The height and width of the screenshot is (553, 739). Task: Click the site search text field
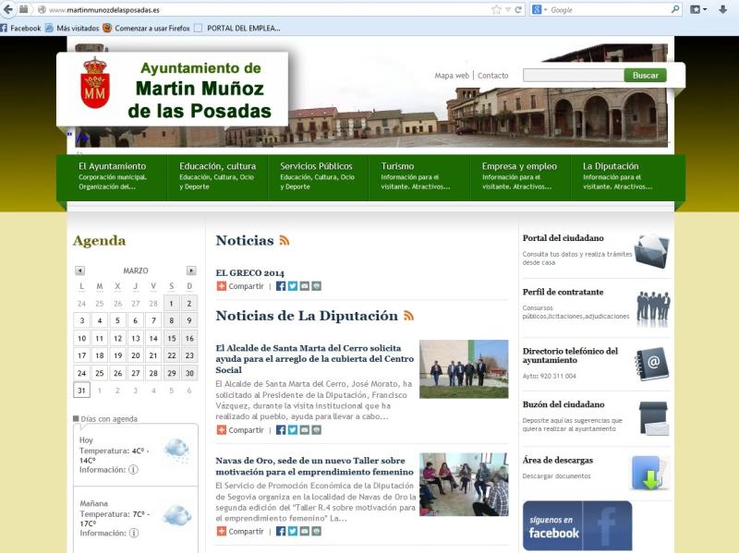[x=573, y=75]
